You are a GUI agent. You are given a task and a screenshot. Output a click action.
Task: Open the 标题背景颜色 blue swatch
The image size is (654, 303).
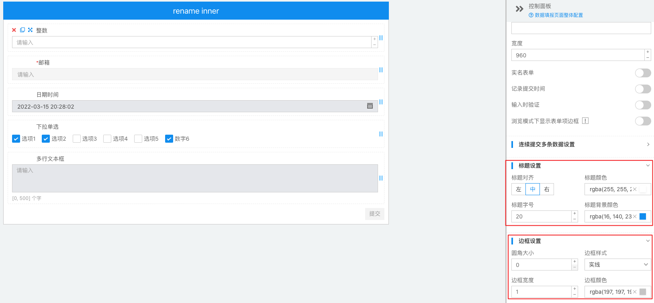(x=643, y=216)
